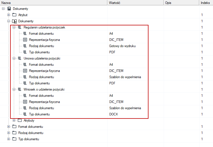This screenshot has width=213, height=147.
Task: Click Typ dokumentu icon under Umowa
Action: [25, 83]
